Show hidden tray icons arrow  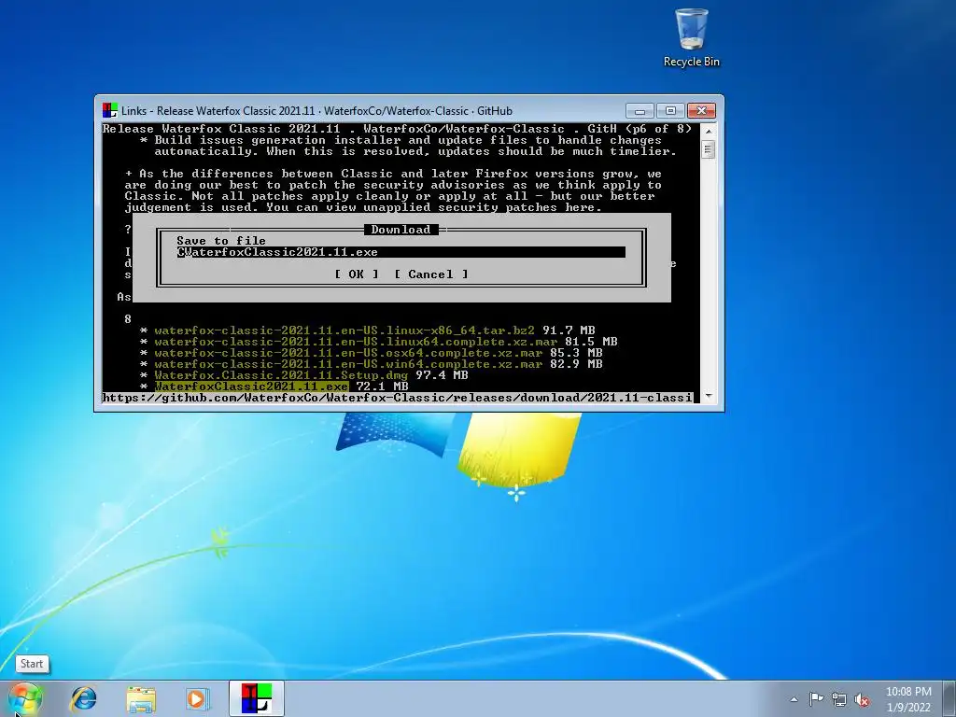(x=794, y=699)
